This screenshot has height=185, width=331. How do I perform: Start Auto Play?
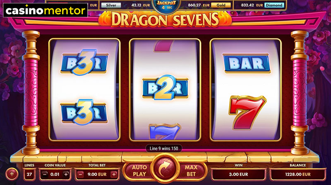pyautogui.click(x=139, y=171)
